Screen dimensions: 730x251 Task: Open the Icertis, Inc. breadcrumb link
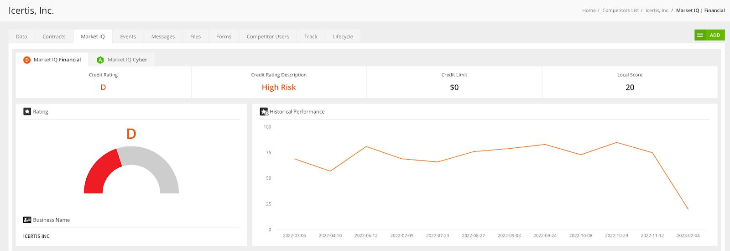(x=657, y=10)
